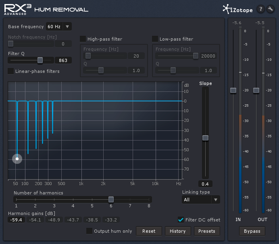Screen dimensions: 279x244
Task: Select harmonic gain -54.1 field
Action: [35, 220]
